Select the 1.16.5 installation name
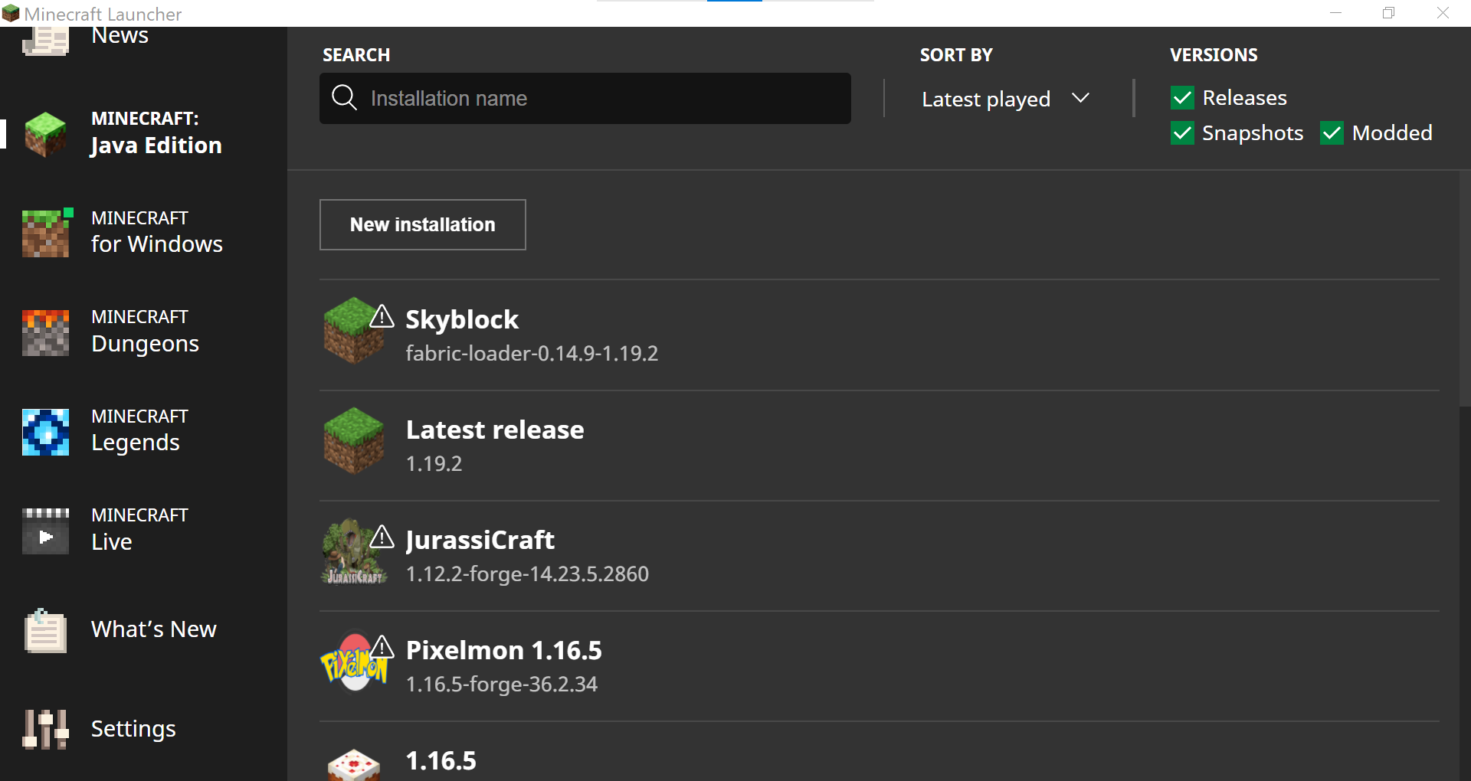 click(441, 760)
